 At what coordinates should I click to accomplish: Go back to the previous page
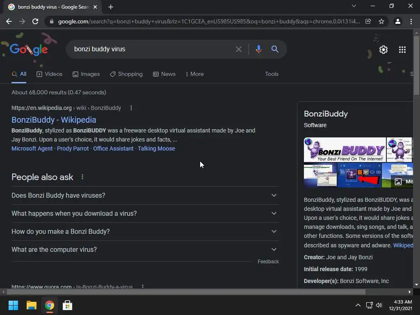tap(9, 21)
